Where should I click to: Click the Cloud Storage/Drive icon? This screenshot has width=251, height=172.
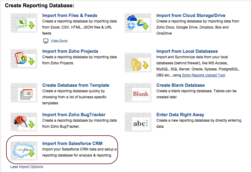tap(138, 22)
